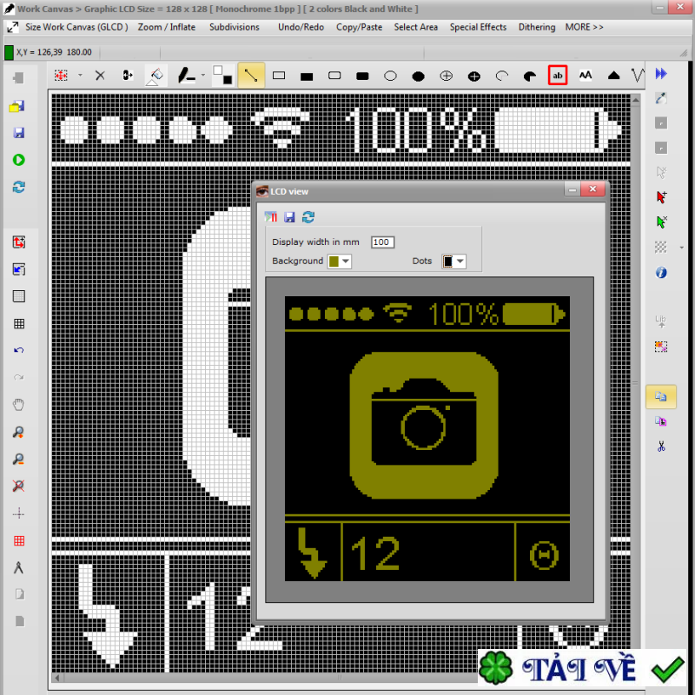695x695 pixels.
Task: Click the refresh icon in LCD view window
Action: pos(308,217)
